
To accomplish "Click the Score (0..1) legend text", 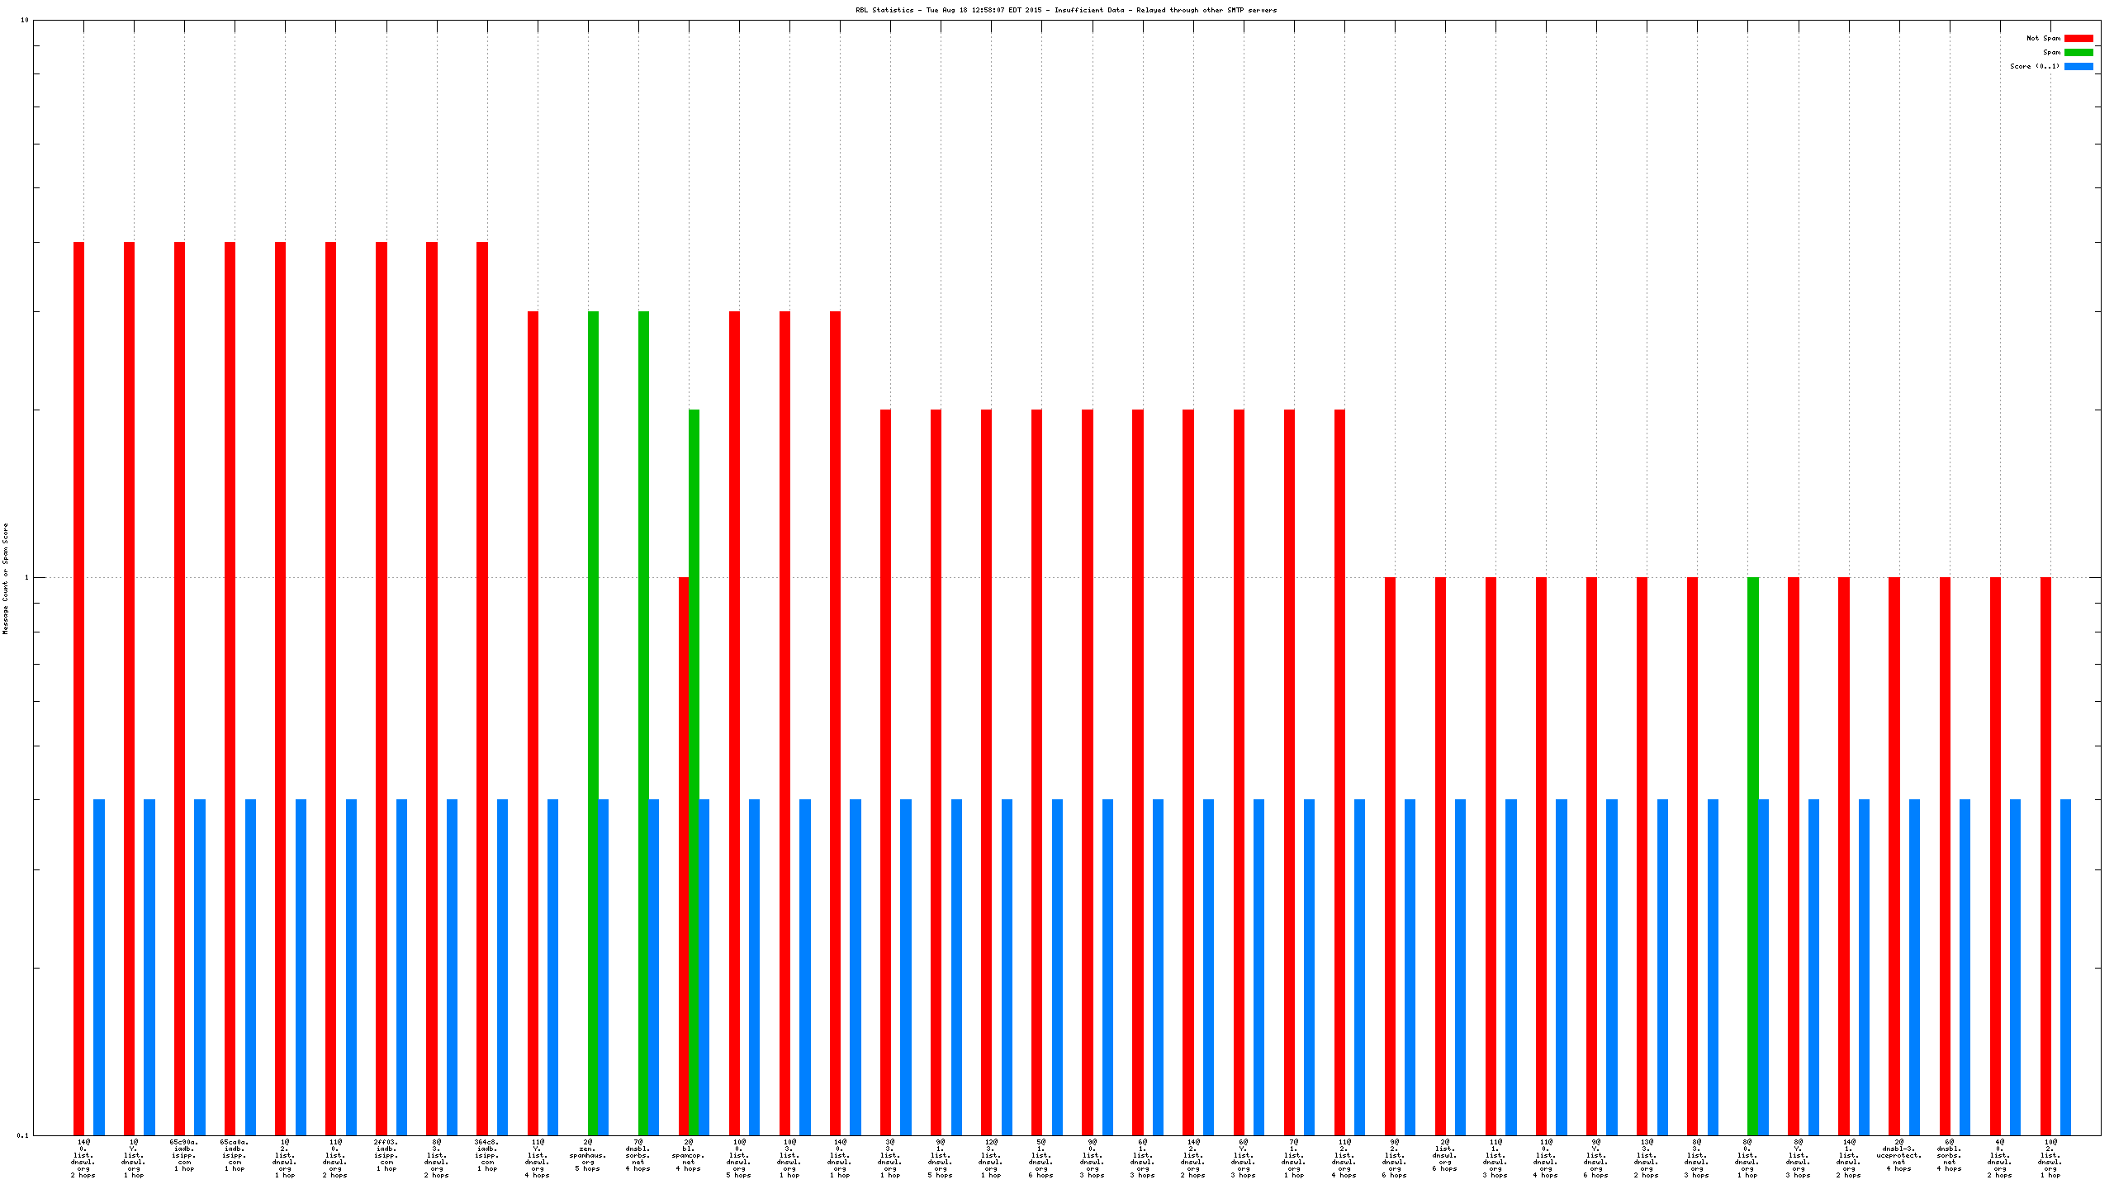I will click(x=2034, y=66).
